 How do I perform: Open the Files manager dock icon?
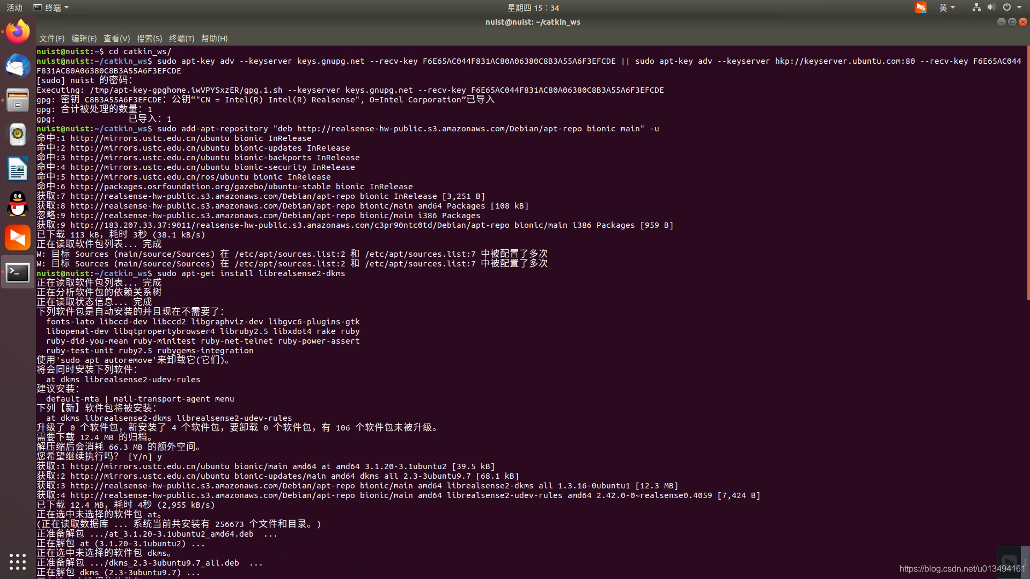[x=18, y=100]
